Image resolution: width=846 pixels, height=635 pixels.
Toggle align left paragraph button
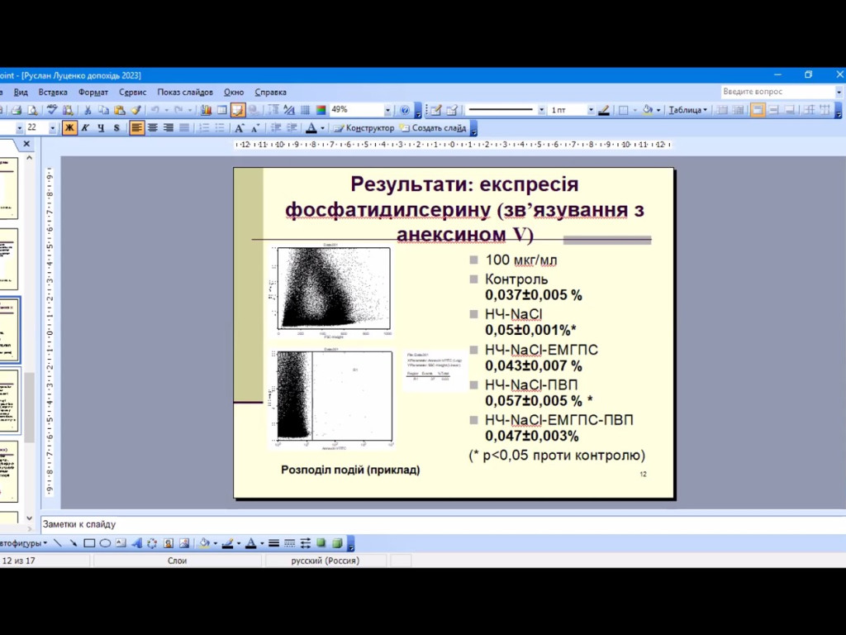pyautogui.click(x=136, y=128)
